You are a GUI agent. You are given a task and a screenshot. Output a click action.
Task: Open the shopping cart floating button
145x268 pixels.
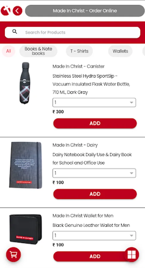click(13, 255)
